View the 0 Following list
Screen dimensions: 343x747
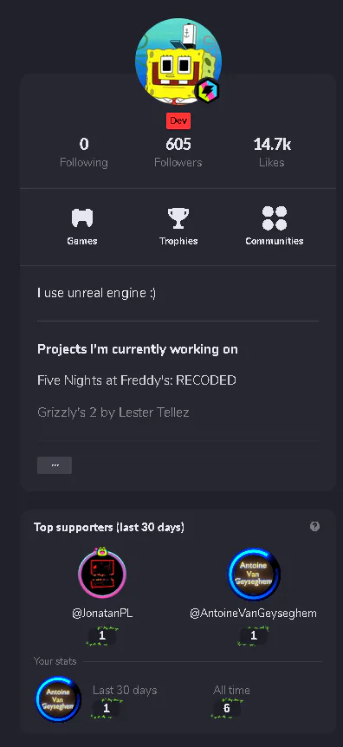pyautogui.click(x=84, y=153)
